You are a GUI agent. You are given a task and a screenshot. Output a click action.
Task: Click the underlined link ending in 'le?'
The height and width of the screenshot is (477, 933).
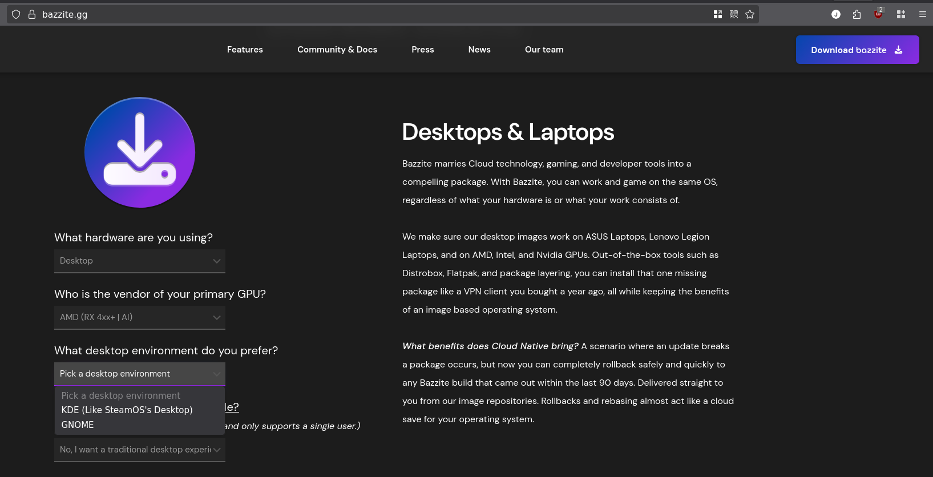232,407
